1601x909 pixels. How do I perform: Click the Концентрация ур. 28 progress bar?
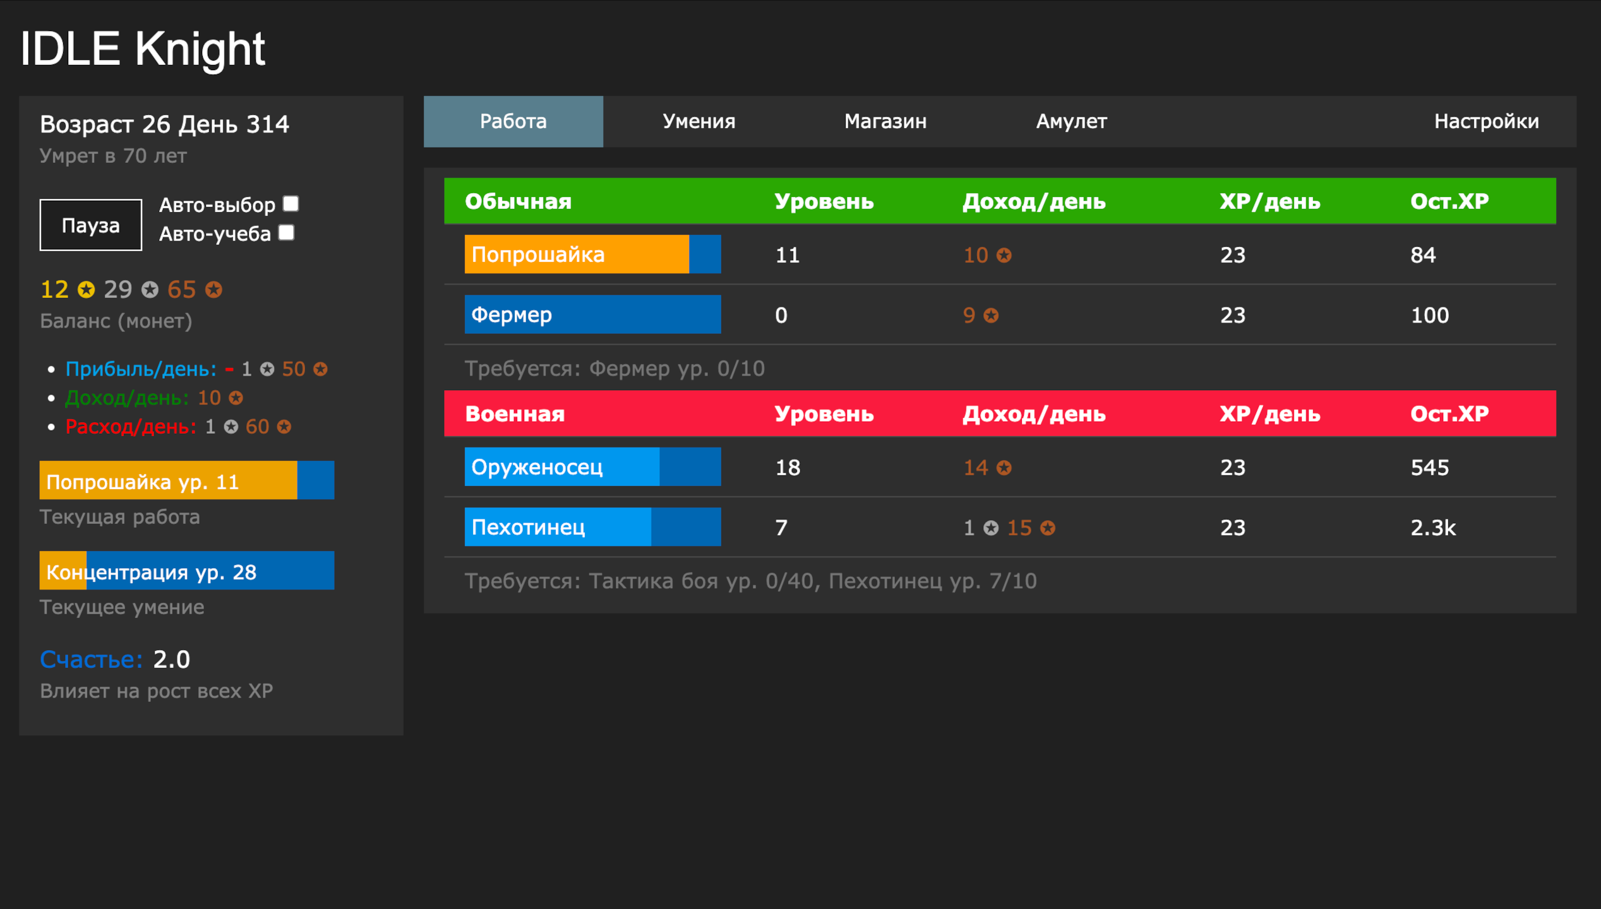(186, 571)
